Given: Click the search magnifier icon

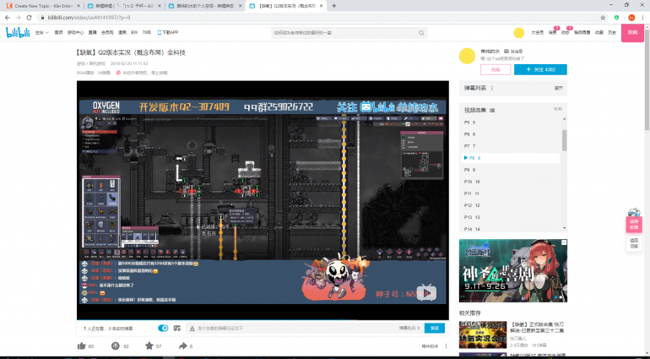Looking at the screenshot, I should point(421,33).
